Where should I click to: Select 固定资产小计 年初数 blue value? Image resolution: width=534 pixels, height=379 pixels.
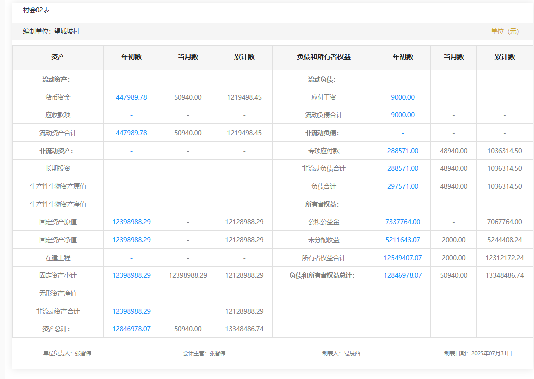131,275
